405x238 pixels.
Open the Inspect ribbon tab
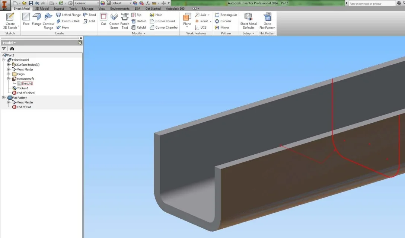(x=59, y=9)
